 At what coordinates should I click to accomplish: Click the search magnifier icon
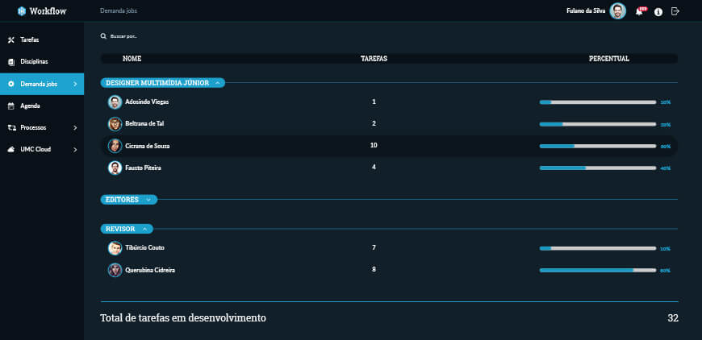pyautogui.click(x=103, y=36)
